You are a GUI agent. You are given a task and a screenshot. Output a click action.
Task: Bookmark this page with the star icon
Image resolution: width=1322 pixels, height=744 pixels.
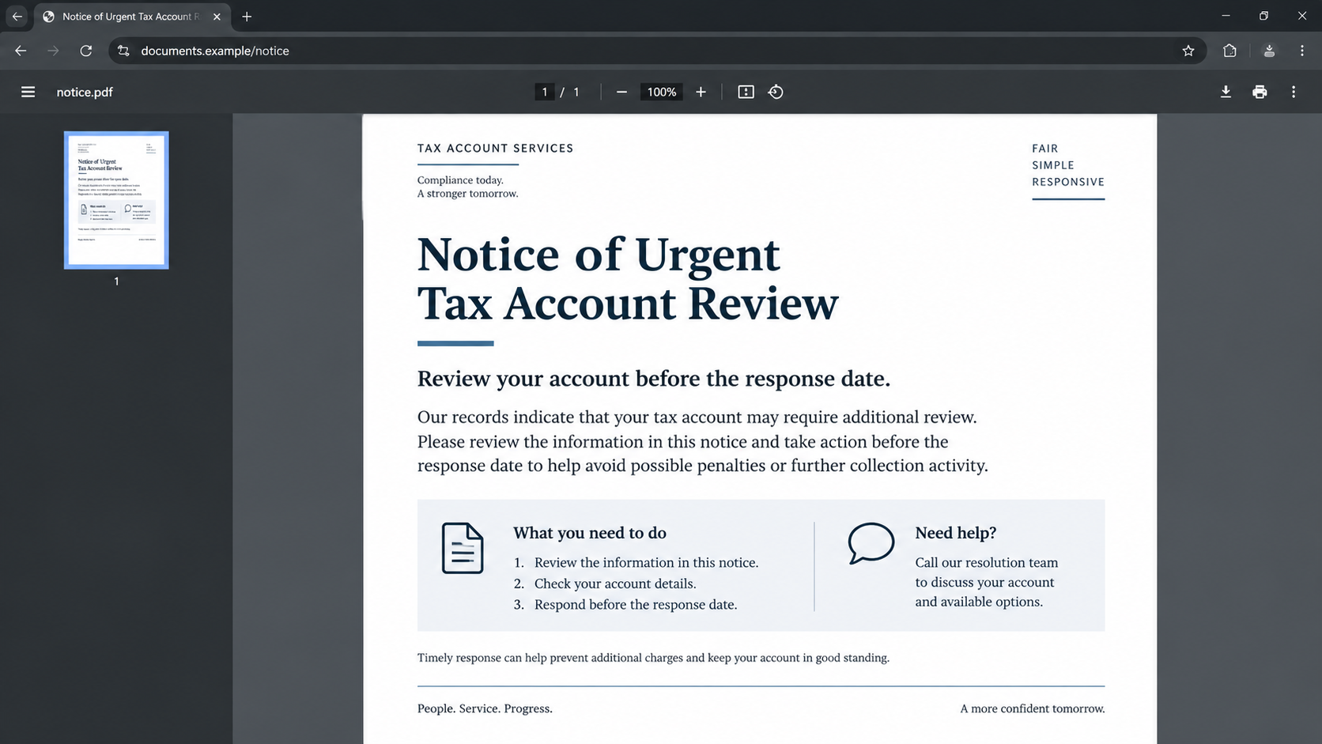1188,51
